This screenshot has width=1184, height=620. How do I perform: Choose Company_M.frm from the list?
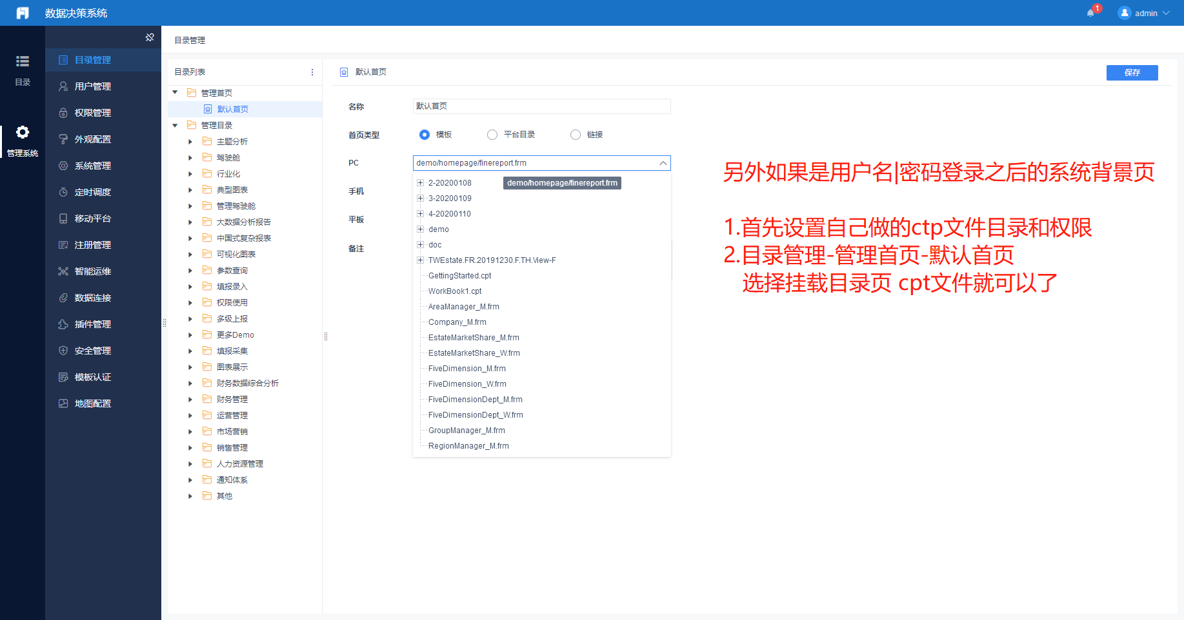(x=457, y=322)
